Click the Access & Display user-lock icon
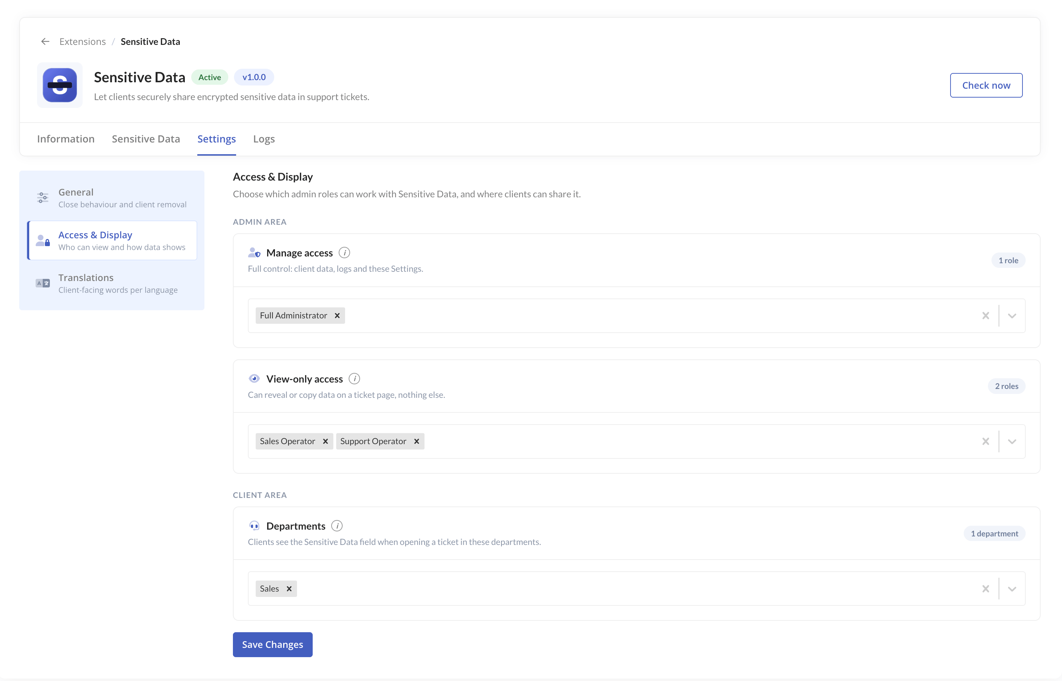This screenshot has width=1062, height=681. [x=43, y=240]
